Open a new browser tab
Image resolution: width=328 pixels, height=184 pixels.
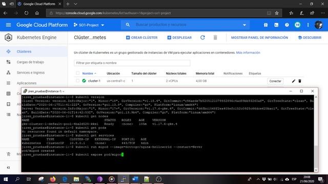coord(68,4)
